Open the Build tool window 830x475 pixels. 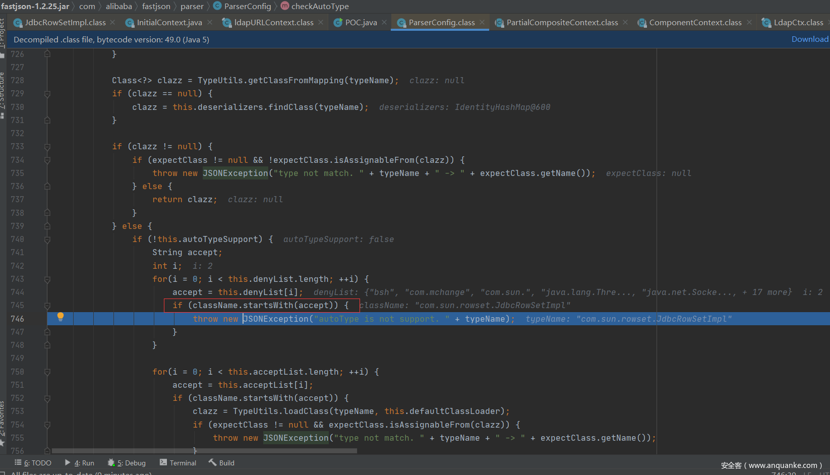(x=221, y=463)
